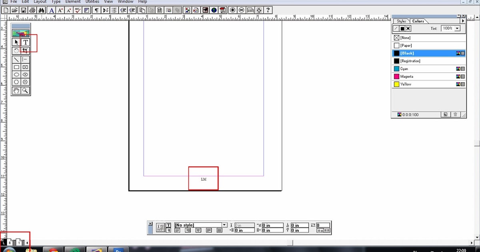Select the Ellipse tool in the toolbox

pos(16,74)
